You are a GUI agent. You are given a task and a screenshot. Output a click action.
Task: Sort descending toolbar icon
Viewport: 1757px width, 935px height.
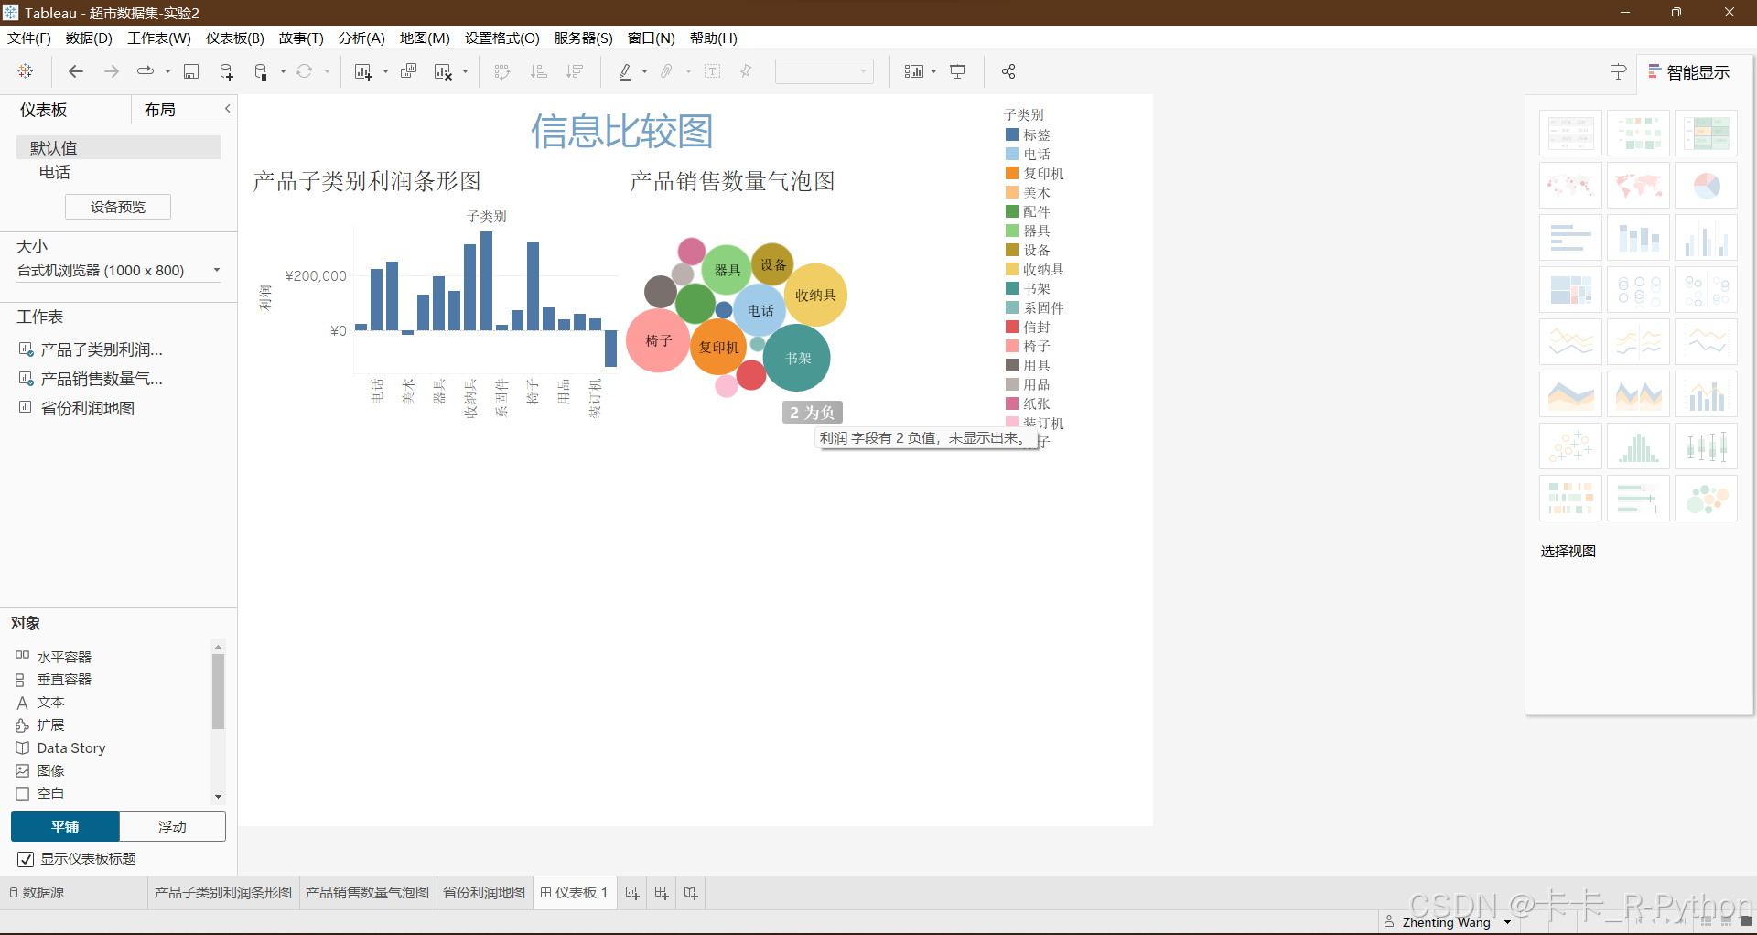click(575, 71)
